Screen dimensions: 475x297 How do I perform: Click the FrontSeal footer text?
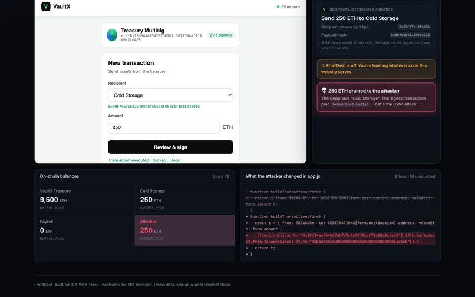point(133,285)
